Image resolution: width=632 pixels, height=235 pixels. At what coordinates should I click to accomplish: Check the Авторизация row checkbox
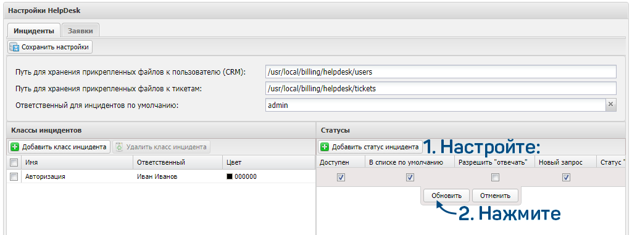click(x=14, y=176)
